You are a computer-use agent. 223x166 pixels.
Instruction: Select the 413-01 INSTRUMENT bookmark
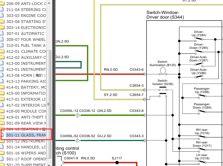point(26,69)
